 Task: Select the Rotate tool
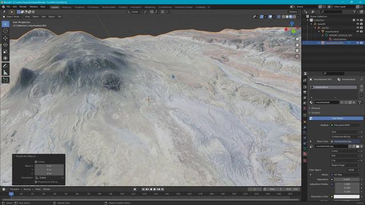5,45
